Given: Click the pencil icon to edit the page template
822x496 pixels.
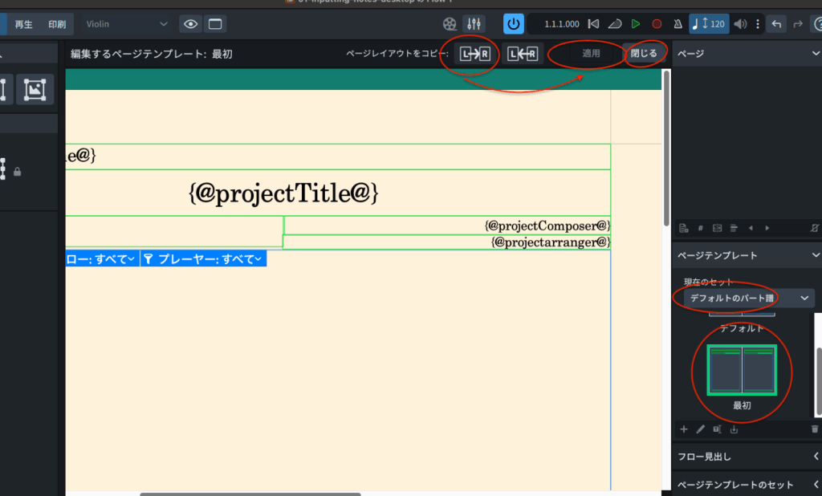Looking at the screenshot, I should [700, 429].
